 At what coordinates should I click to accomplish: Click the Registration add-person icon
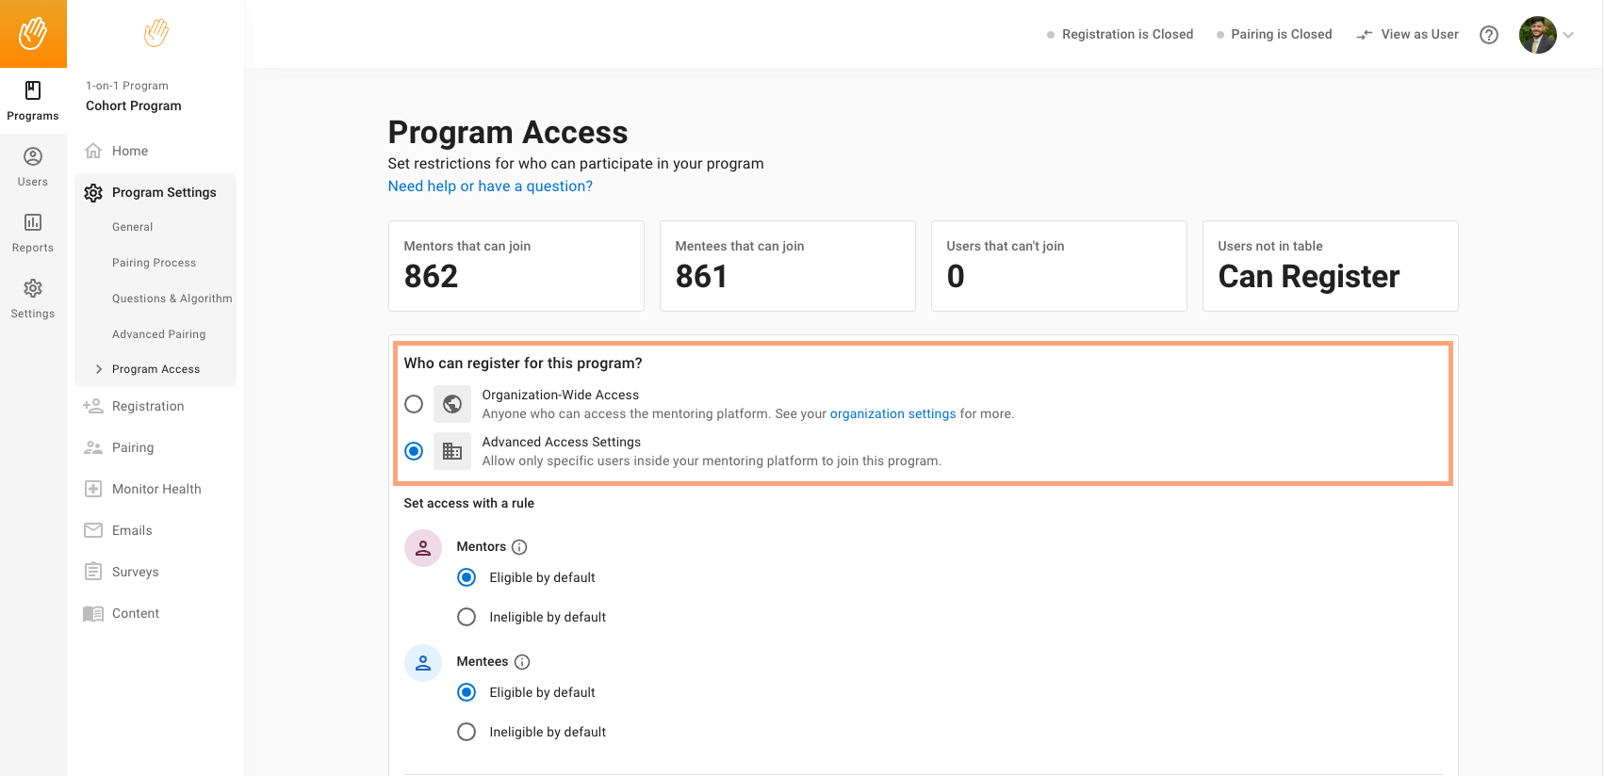point(93,406)
